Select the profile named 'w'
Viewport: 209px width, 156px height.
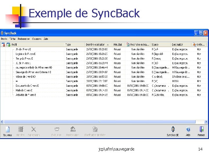pos(17,81)
